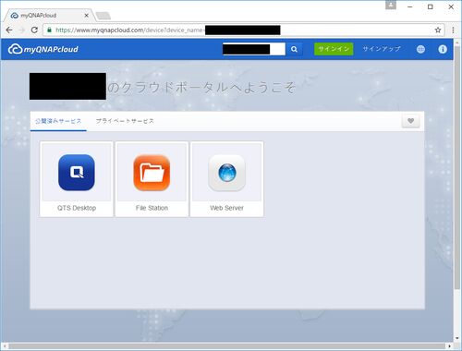Click the scroll left arrow at the bottom
The width and height of the screenshot is (462, 351).
click(x=5, y=346)
